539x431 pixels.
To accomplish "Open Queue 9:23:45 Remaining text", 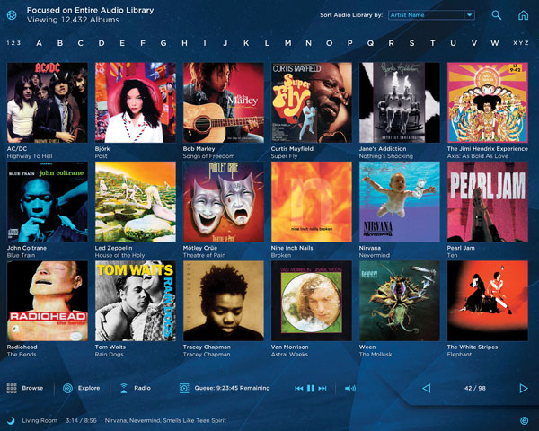I will [232, 388].
